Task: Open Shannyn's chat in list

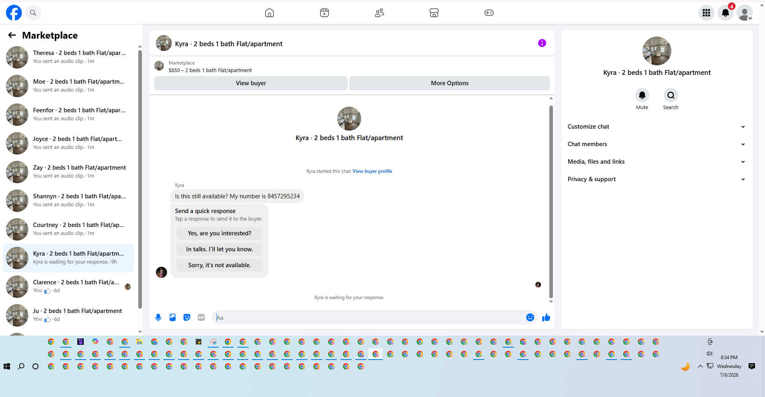Action: 69,201
